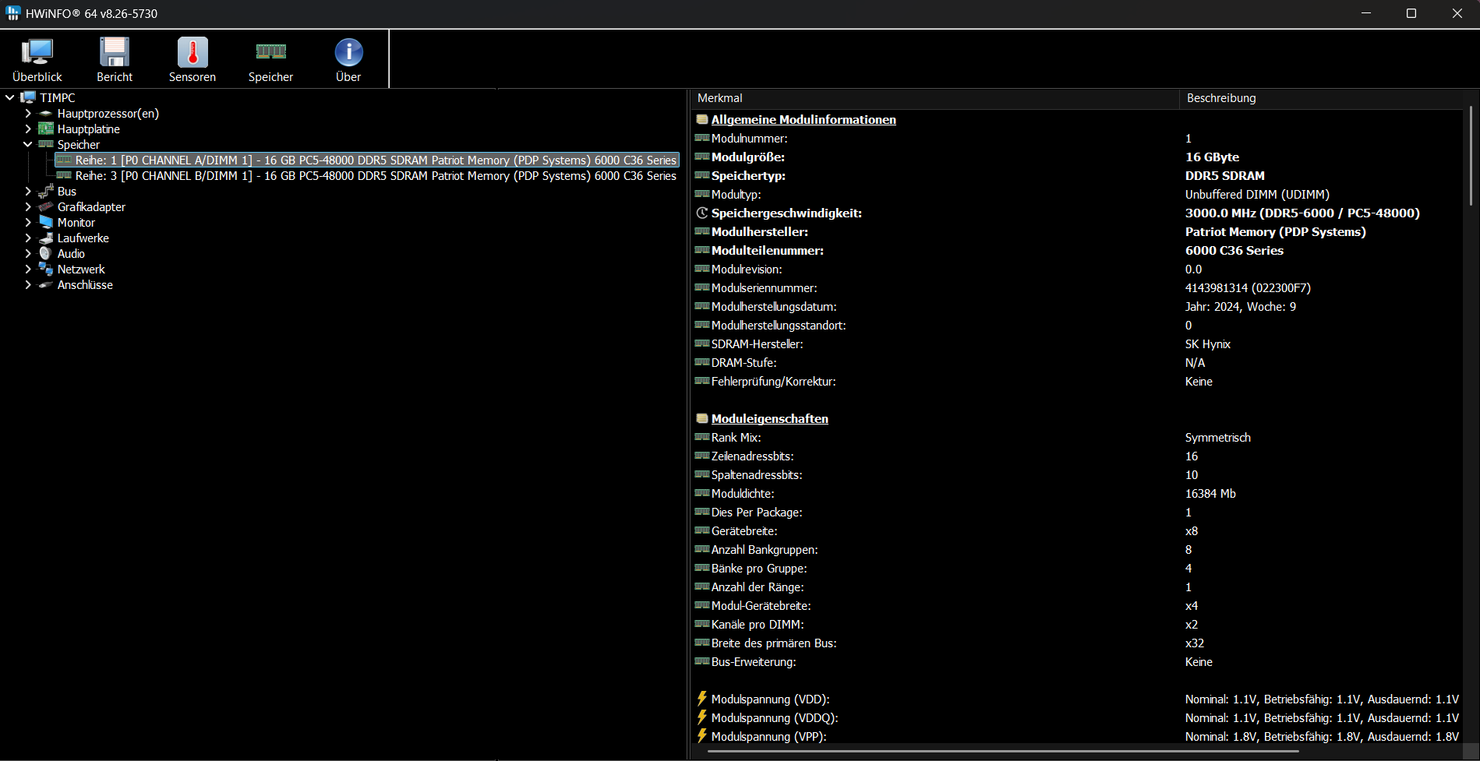Select the SDRAM-Hersteller row label
1480x761 pixels.
[x=757, y=344]
